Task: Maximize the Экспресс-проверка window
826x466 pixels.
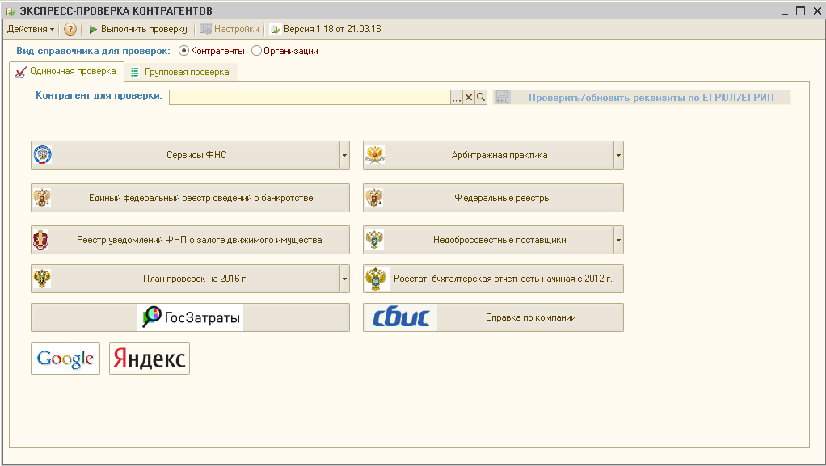Action: [x=801, y=11]
